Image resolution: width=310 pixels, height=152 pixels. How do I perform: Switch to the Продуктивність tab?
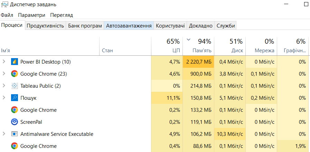45,26
